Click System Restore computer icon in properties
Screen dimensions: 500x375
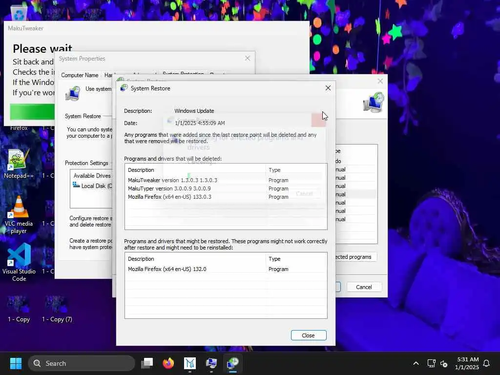click(x=73, y=93)
